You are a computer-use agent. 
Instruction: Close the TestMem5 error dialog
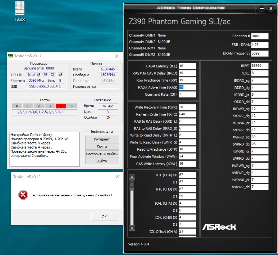point(117,177)
